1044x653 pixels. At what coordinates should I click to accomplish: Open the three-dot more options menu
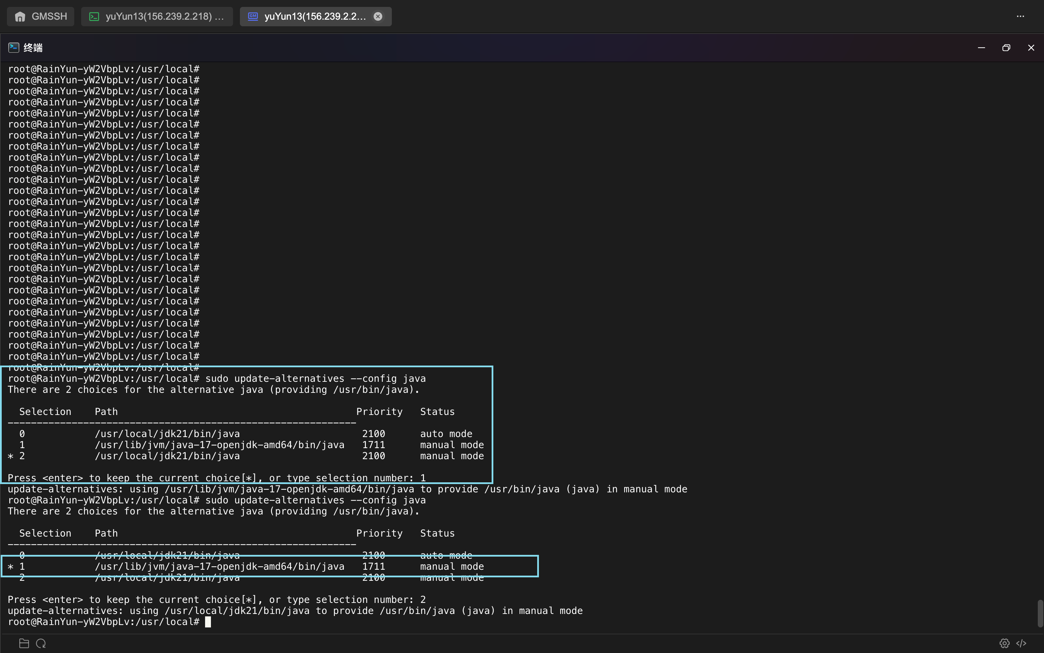(1020, 17)
